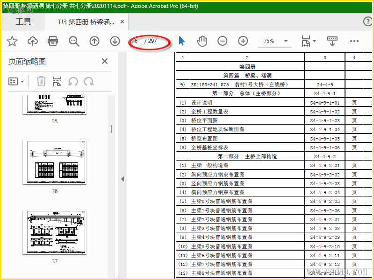This screenshot has height=280, width=374.
Task: Upload the file to cloud storage
Action: [x=33, y=41]
